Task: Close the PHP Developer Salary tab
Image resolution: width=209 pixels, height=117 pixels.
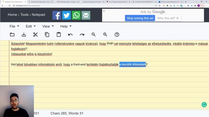Action: pyautogui.click(x=77, y=2)
